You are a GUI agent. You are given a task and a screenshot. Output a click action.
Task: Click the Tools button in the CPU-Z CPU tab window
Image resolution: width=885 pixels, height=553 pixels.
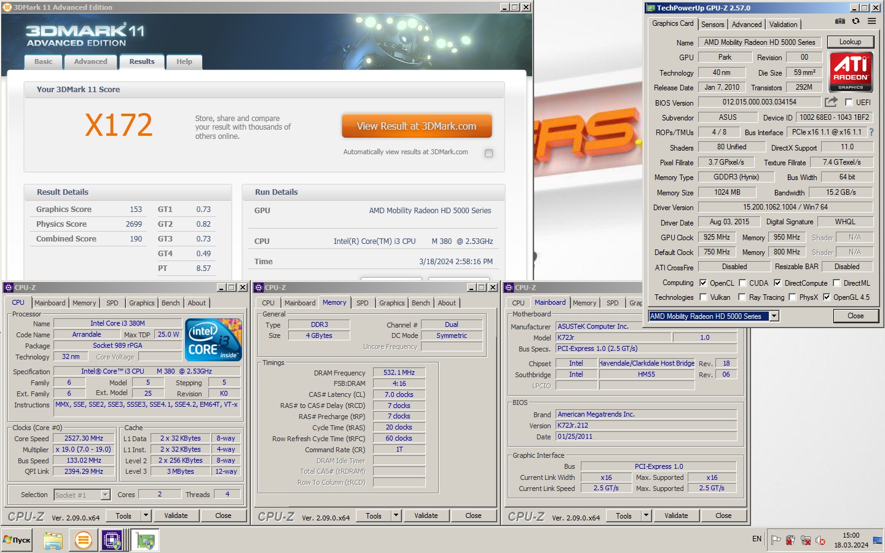click(x=124, y=516)
